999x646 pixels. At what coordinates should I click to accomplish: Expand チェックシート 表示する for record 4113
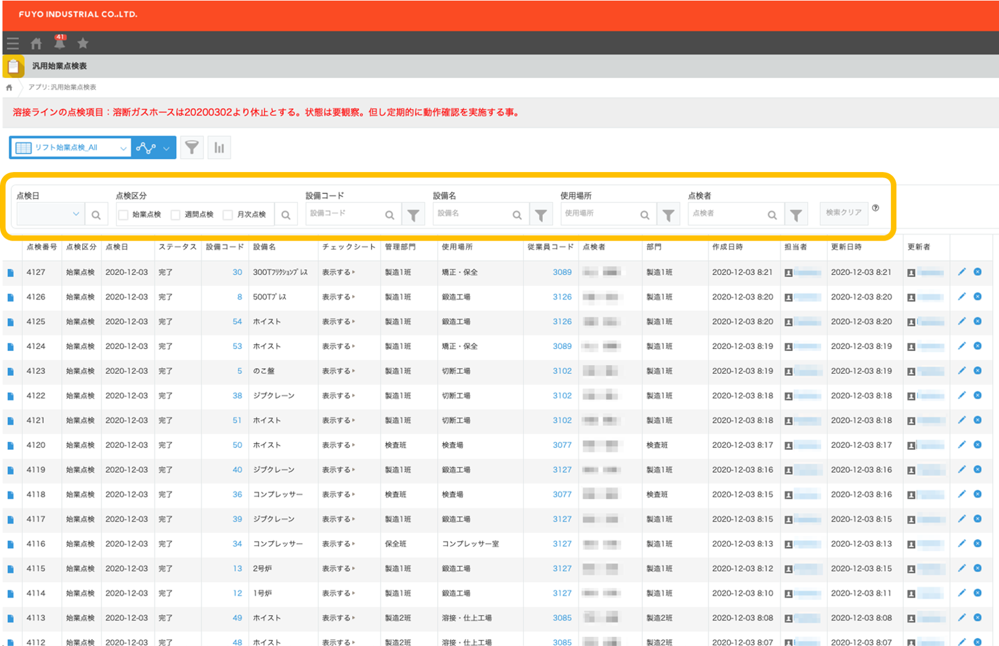click(339, 618)
